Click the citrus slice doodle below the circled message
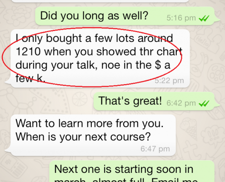This screenshot has height=182, width=225. click(x=80, y=99)
